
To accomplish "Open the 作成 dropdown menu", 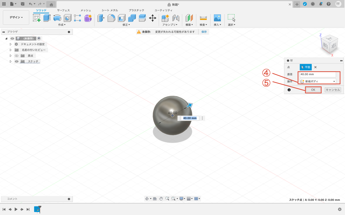I will click(x=62, y=25).
